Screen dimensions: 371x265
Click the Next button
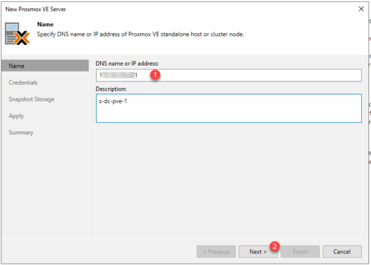pos(258,252)
